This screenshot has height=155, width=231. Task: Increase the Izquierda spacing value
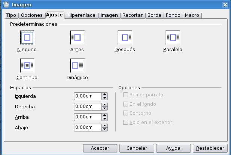click(105, 94)
